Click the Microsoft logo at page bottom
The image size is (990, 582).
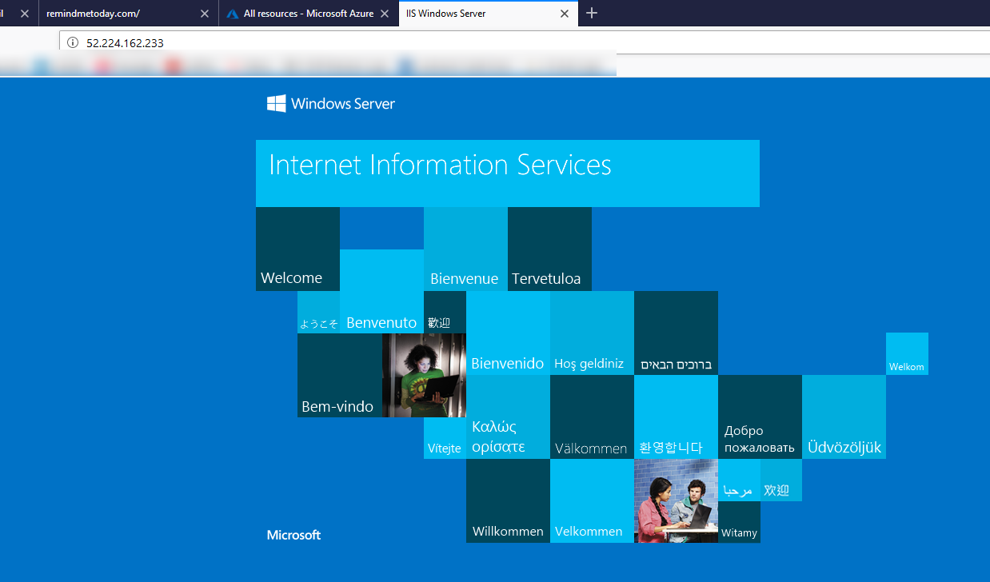[293, 535]
